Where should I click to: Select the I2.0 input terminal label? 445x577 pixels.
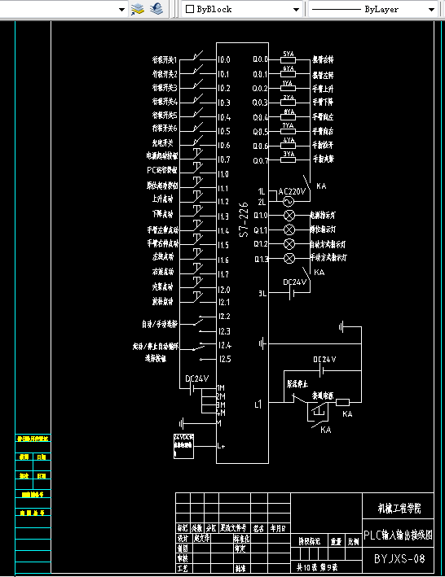pos(224,290)
